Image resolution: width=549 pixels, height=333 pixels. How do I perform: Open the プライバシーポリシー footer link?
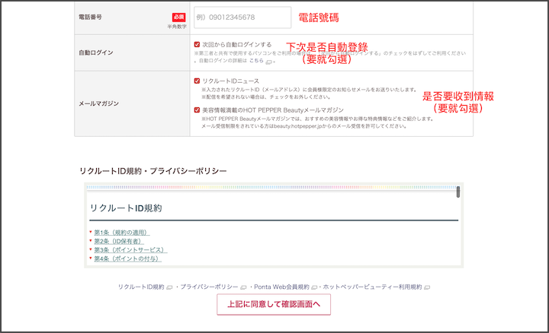point(209,287)
